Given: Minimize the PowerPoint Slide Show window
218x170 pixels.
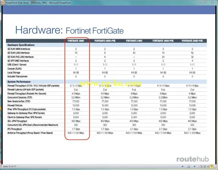Looking at the screenshot, I should (200, 2).
